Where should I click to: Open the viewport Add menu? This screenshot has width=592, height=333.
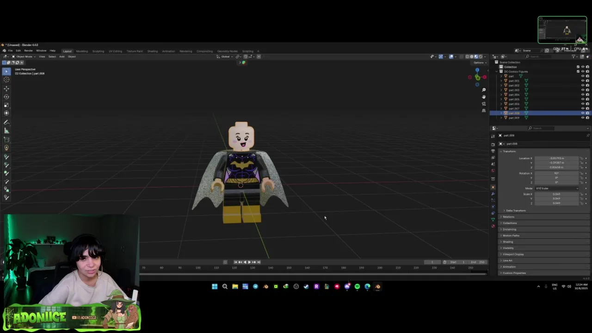pos(62,56)
